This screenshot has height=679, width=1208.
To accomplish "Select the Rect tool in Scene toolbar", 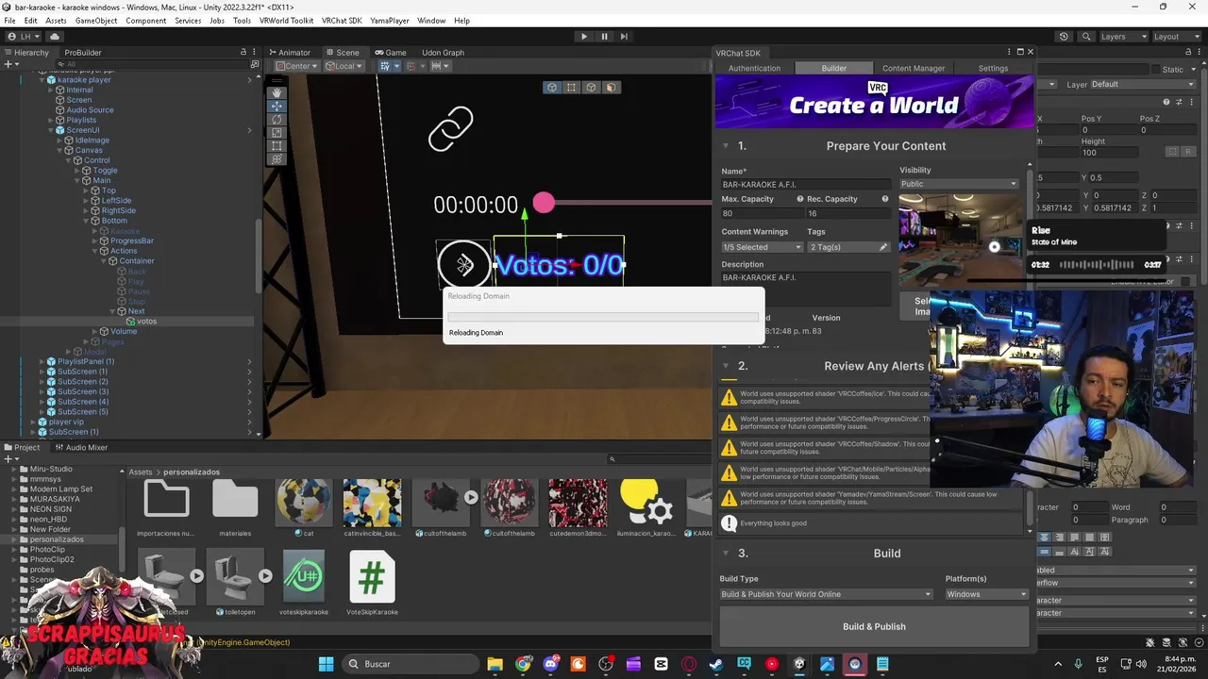I will coord(277,146).
